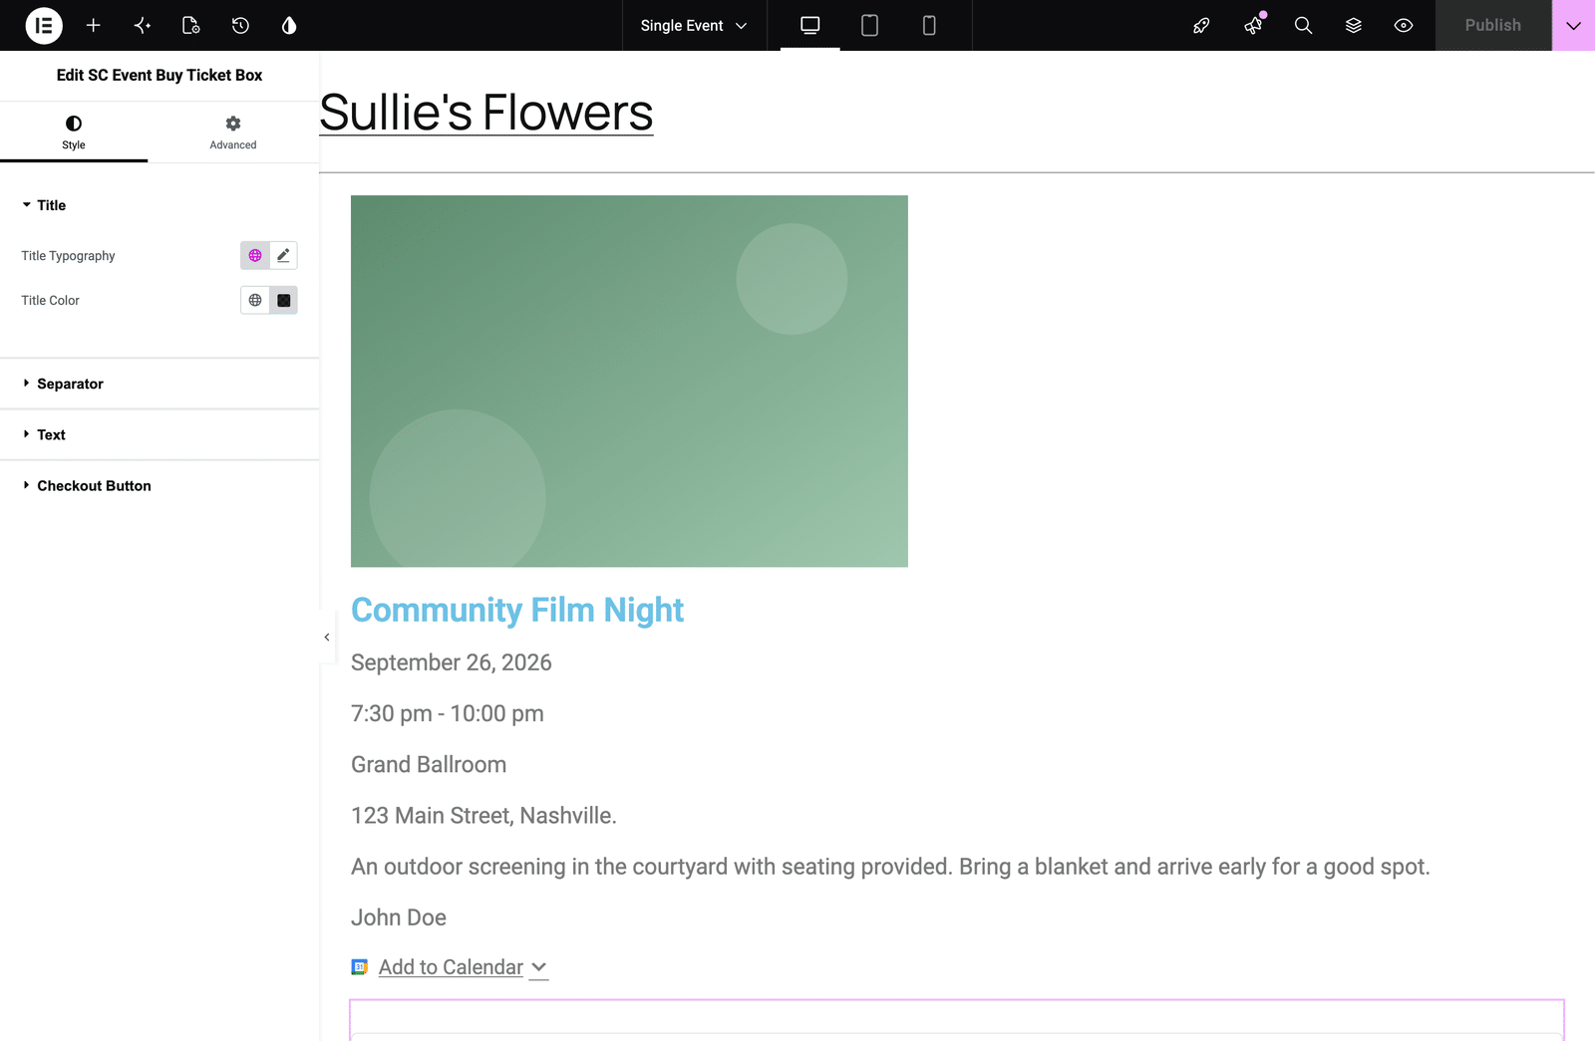Select the Title Typography label
1595x1041 pixels.
click(68, 256)
